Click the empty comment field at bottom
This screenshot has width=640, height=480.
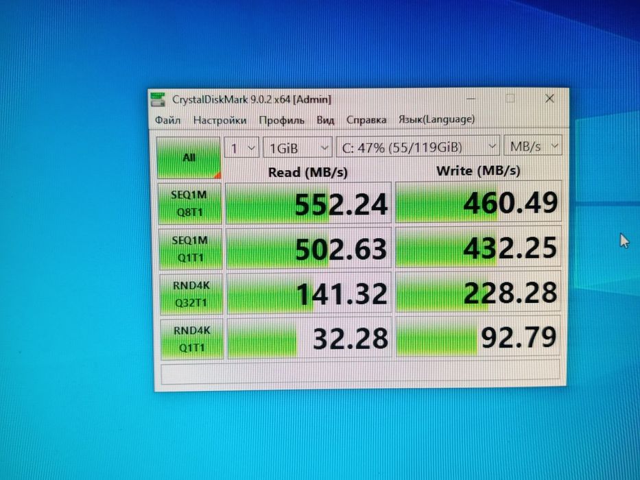[x=361, y=372]
